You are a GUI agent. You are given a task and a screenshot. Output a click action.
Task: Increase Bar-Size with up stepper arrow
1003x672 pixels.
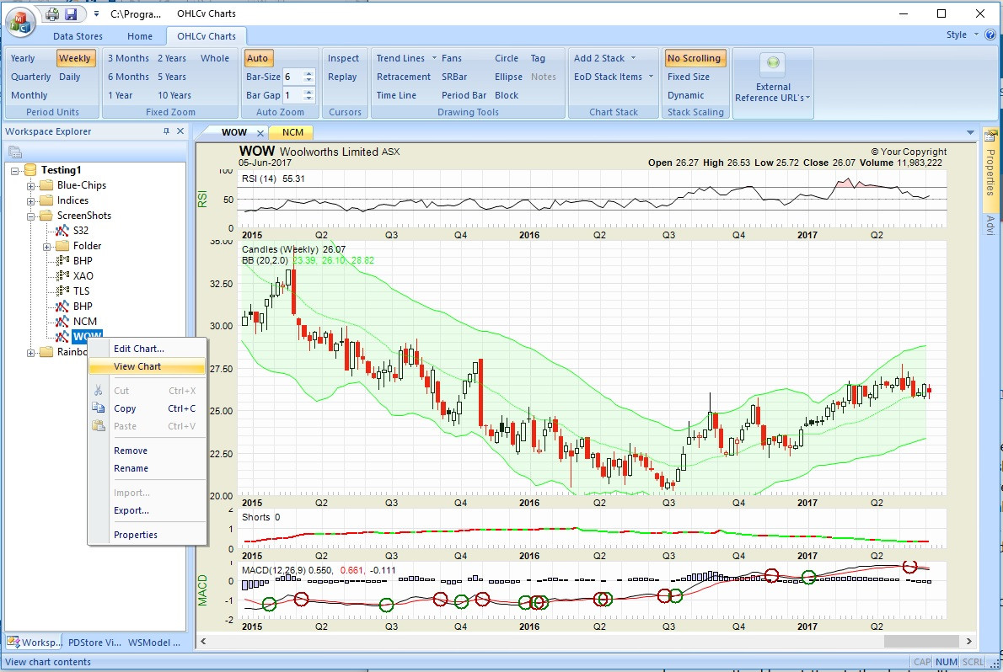click(308, 73)
